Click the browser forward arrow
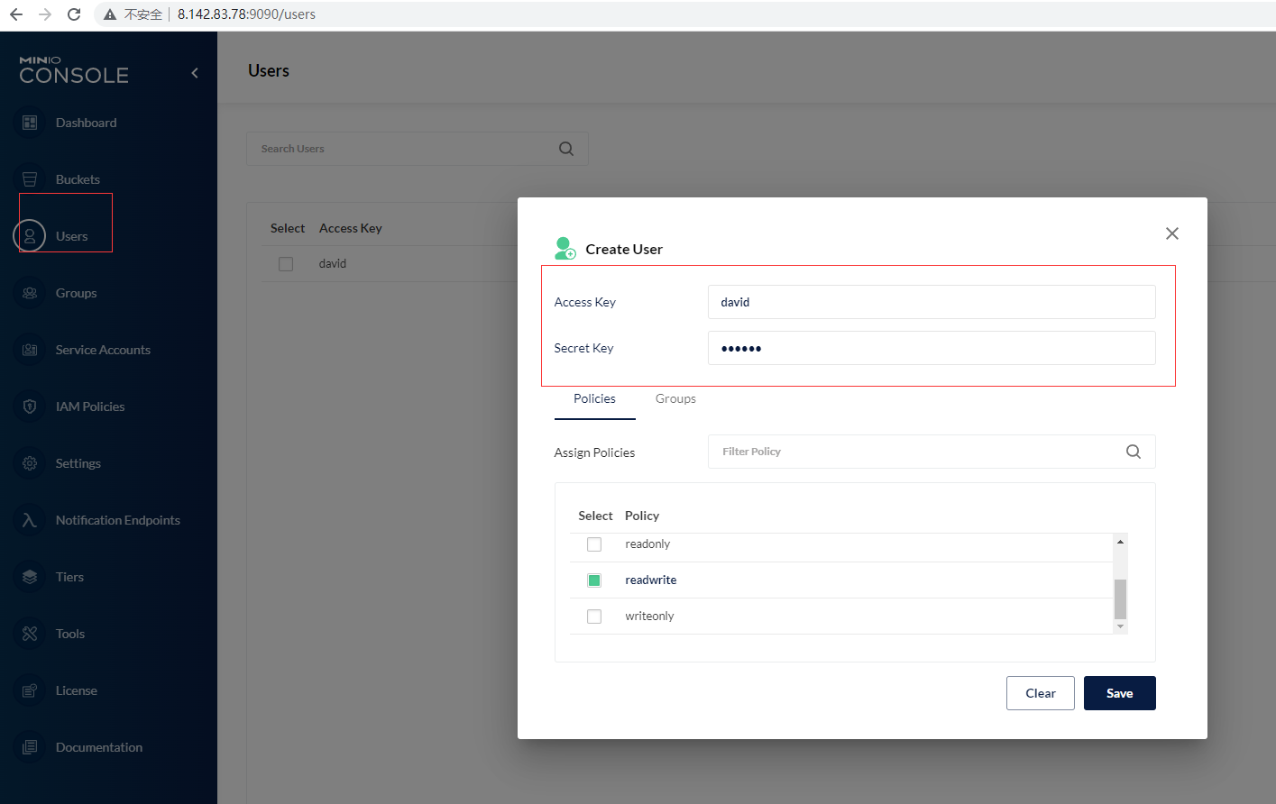The height and width of the screenshot is (804, 1276). pos(45,14)
